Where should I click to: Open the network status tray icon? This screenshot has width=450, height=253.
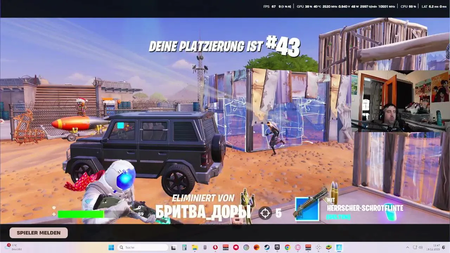[x=415, y=247]
